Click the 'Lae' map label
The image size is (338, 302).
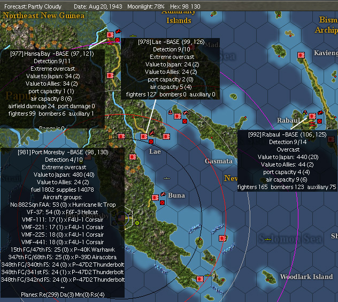coord(155,152)
